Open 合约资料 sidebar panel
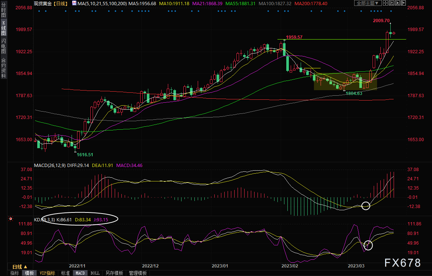This screenshot has height=276, width=432. coord(3,68)
